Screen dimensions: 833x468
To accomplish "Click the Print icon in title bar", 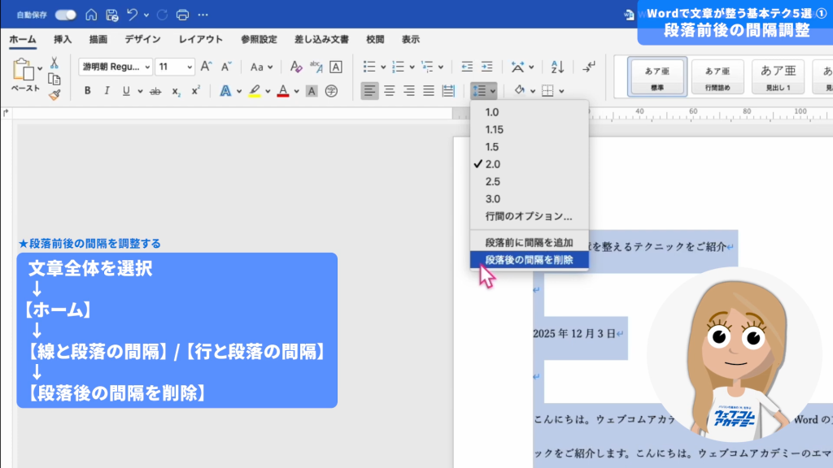I will [x=182, y=15].
